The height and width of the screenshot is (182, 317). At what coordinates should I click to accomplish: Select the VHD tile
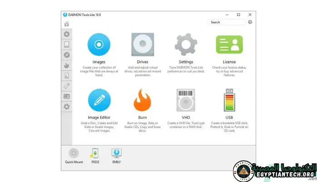click(x=185, y=100)
